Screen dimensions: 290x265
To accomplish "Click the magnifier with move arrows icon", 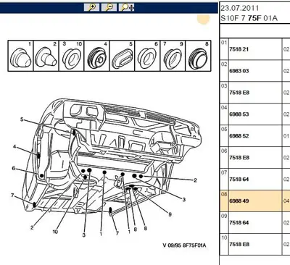I will pos(127,7).
